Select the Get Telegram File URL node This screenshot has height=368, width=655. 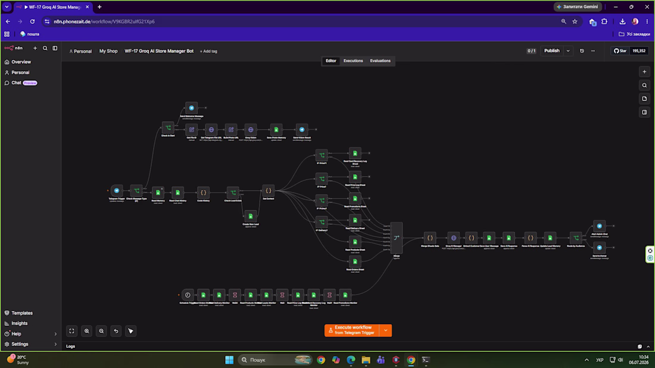pos(211,130)
